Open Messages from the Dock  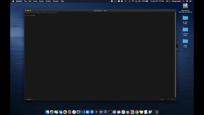tap(61, 112)
